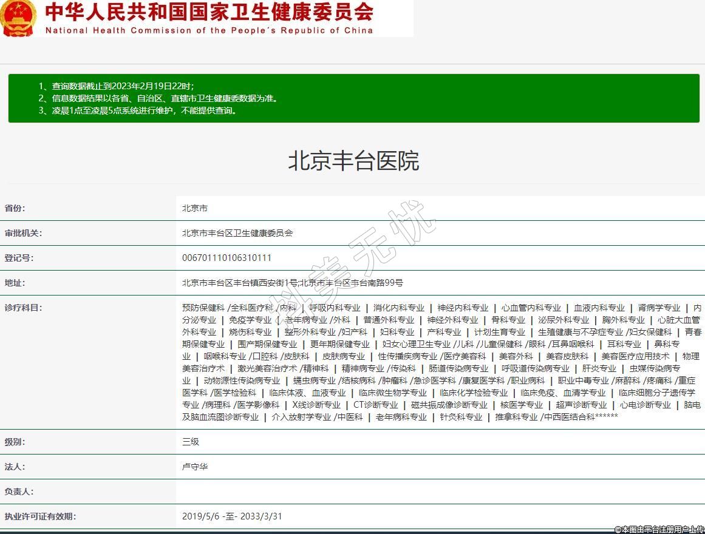The image size is (705, 534).
Task: Click the copyright watermark text at the bottom right
Action: [x=658, y=529]
